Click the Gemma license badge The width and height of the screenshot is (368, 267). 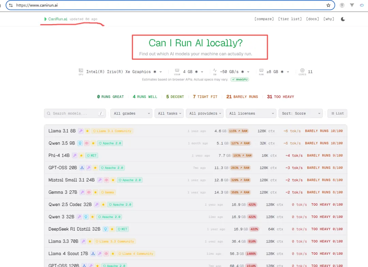[x=107, y=192]
